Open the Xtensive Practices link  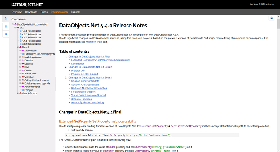(x=82, y=99)
